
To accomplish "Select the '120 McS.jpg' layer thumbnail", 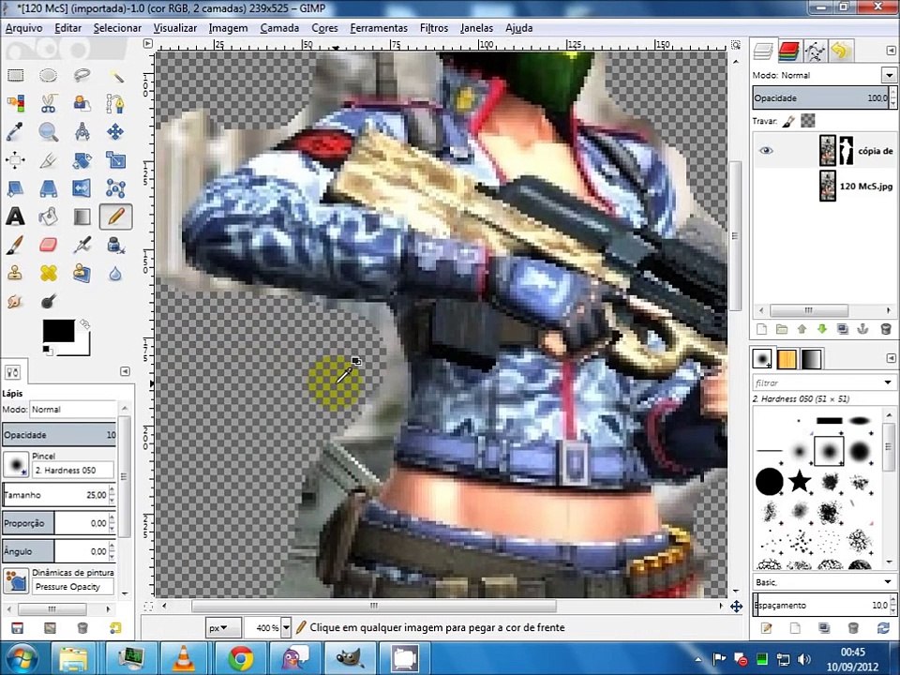I will tap(827, 186).
